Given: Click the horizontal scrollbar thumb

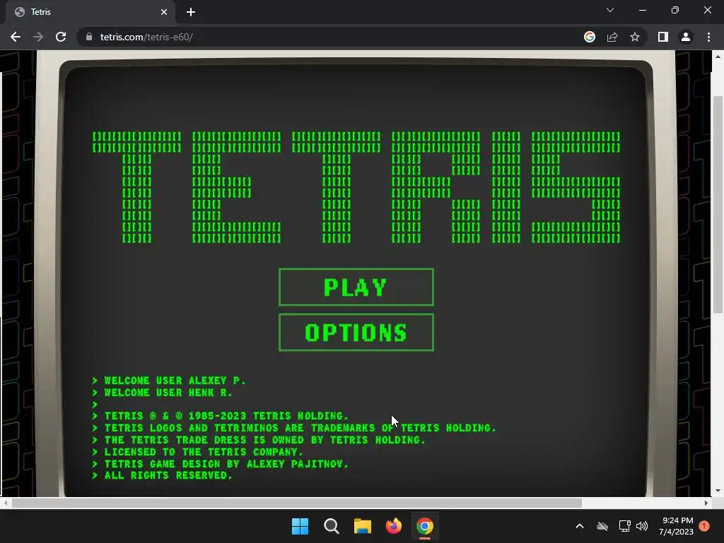Looking at the screenshot, I should tap(296, 503).
